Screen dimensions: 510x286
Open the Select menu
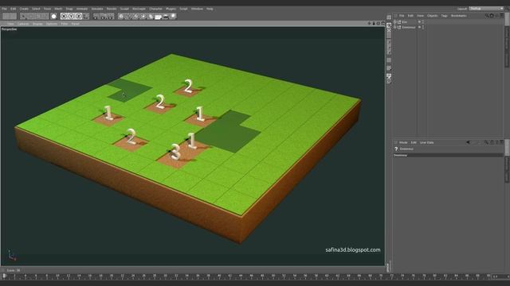36,9
